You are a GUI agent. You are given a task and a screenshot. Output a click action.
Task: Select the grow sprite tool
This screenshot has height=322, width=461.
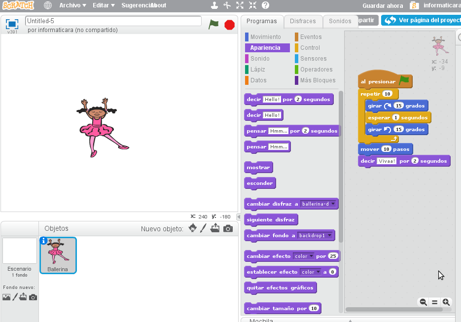tap(240, 6)
